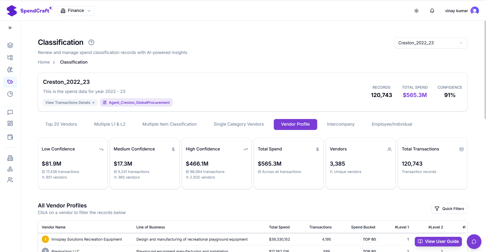Click the wallet icon in sidebar

pyautogui.click(x=10, y=137)
